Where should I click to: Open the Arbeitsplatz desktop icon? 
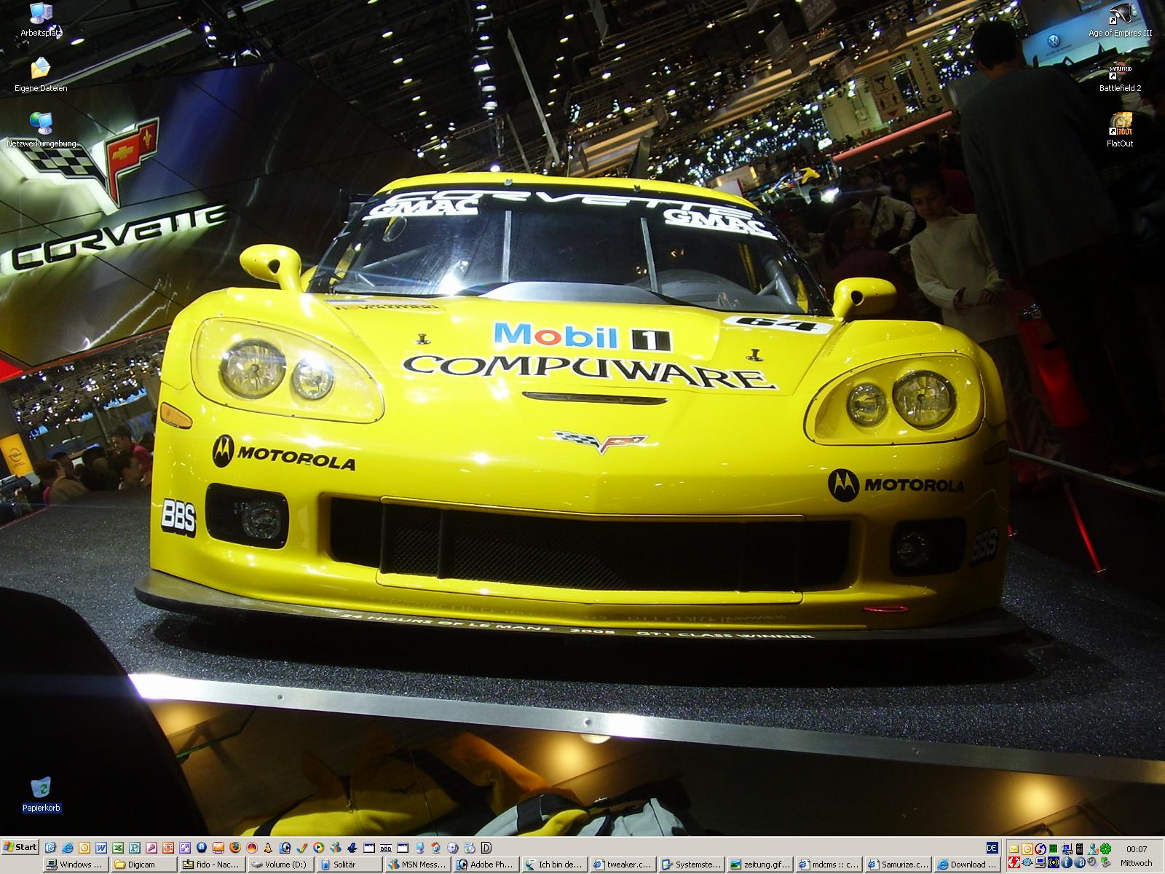click(x=41, y=15)
